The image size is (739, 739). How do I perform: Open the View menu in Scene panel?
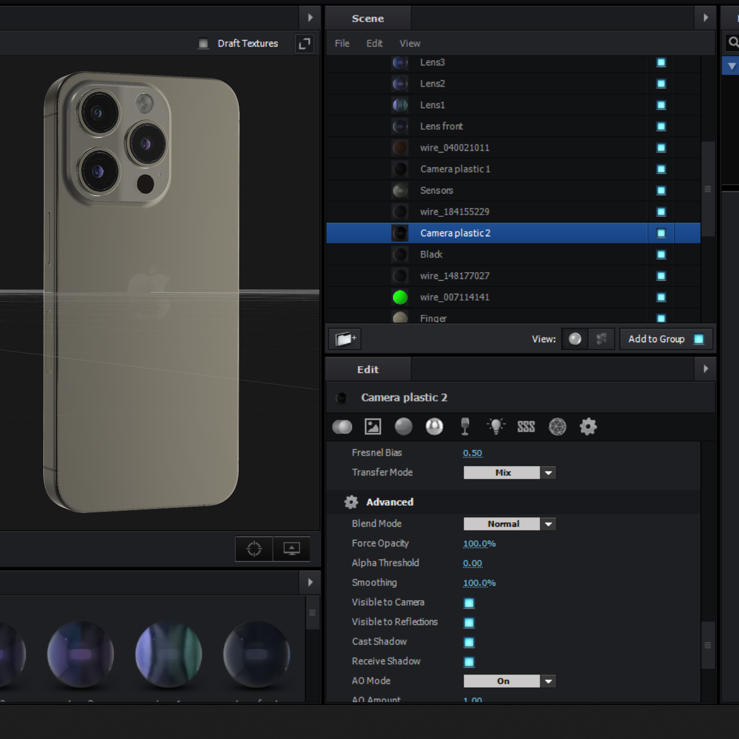(x=410, y=44)
